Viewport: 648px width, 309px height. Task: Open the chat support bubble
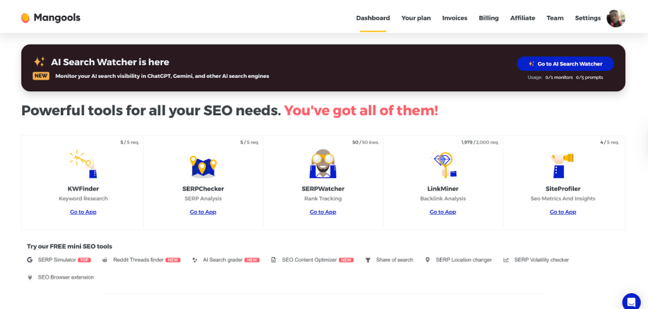[x=631, y=301]
